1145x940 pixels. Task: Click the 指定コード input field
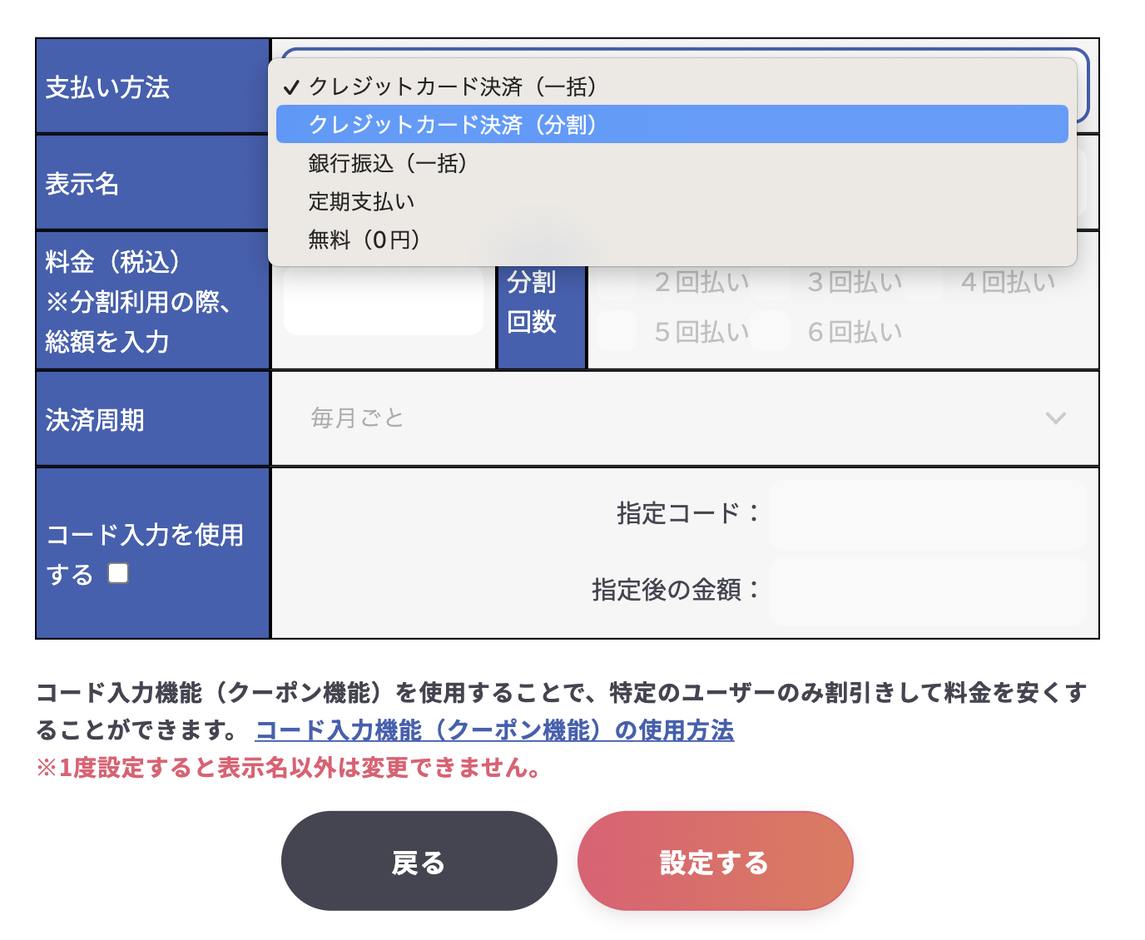pyautogui.click(x=928, y=514)
